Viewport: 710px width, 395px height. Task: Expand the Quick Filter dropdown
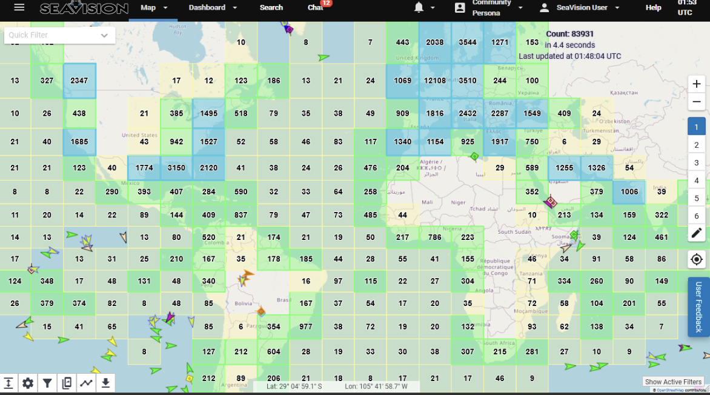tap(104, 35)
